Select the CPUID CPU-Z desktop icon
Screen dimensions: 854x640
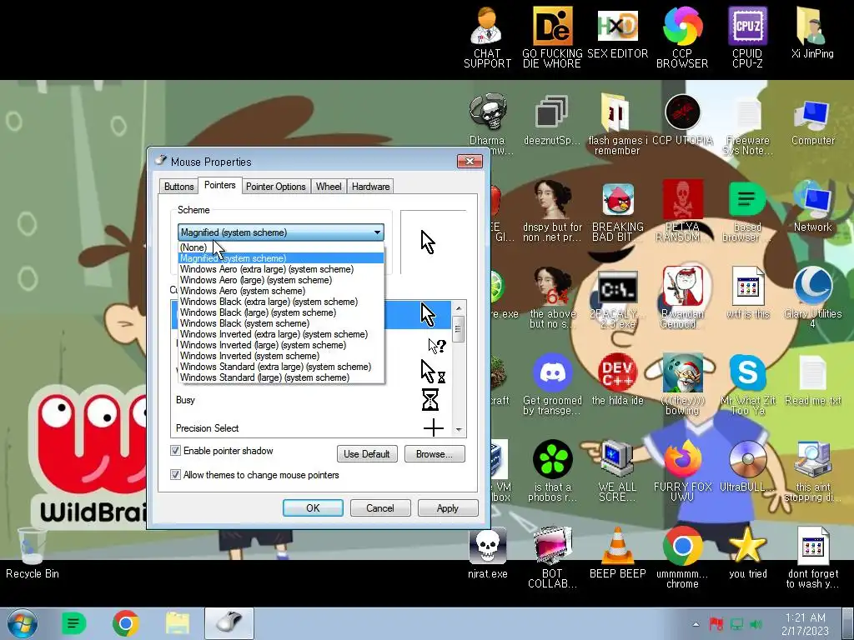tap(747, 37)
